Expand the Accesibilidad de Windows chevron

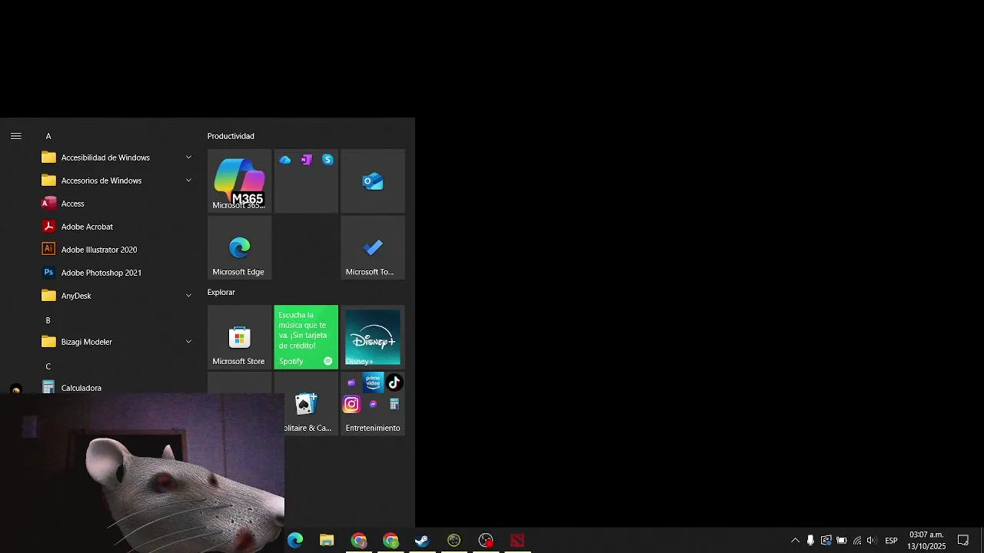[188, 157]
